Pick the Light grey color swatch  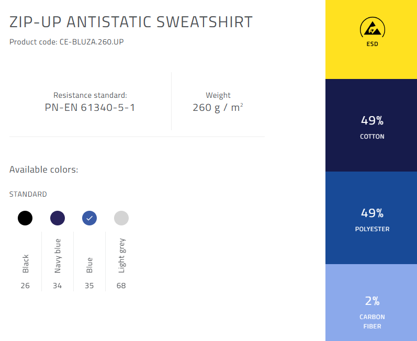(x=121, y=218)
